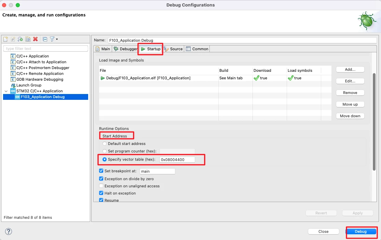381x240 pixels.
Task: Choose the Default start address option
Action: click(x=105, y=143)
